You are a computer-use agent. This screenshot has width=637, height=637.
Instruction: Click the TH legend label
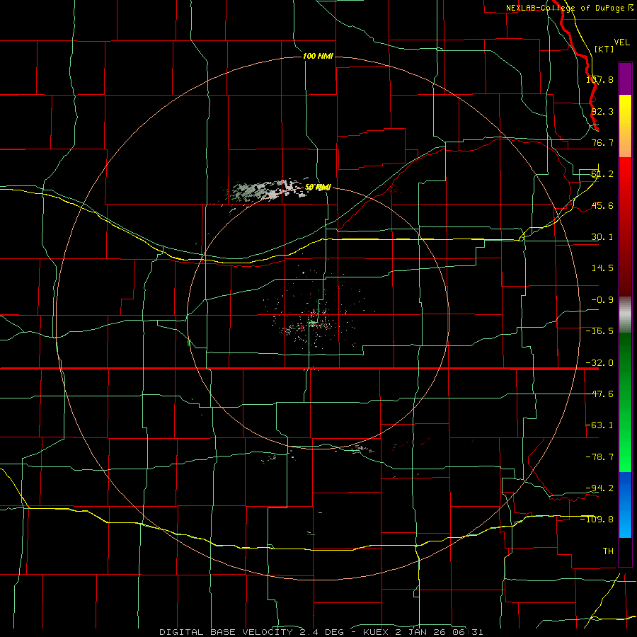(608, 551)
